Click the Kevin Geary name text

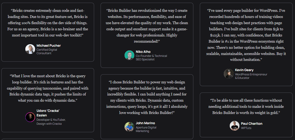click(244, 70)
